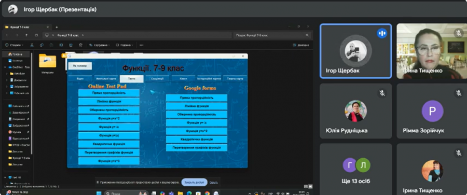Click the Up folder arrow icon
The height and width of the screenshot is (195, 467).
click(x=26, y=35)
